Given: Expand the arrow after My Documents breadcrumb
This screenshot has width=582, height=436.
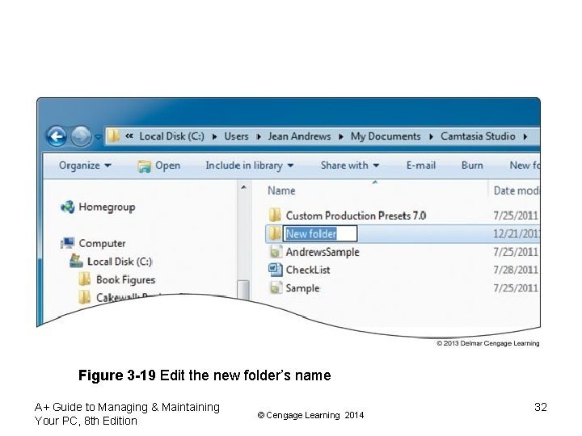Looking at the screenshot, I should click(x=431, y=136).
